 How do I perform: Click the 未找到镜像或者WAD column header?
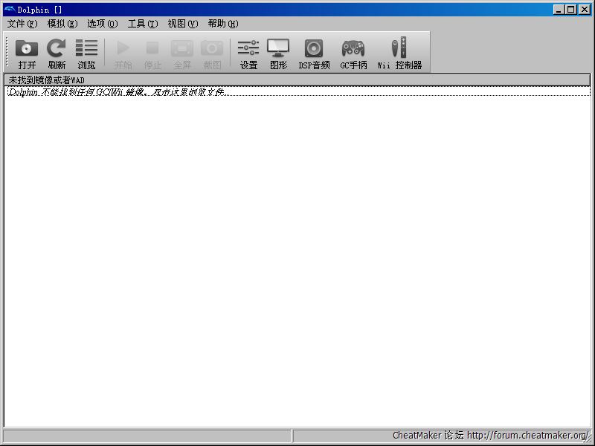pos(297,80)
